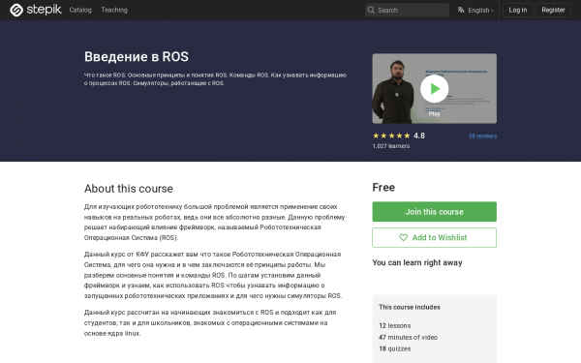Click the Join this course button
The image size is (581, 363).
[x=434, y=212]
